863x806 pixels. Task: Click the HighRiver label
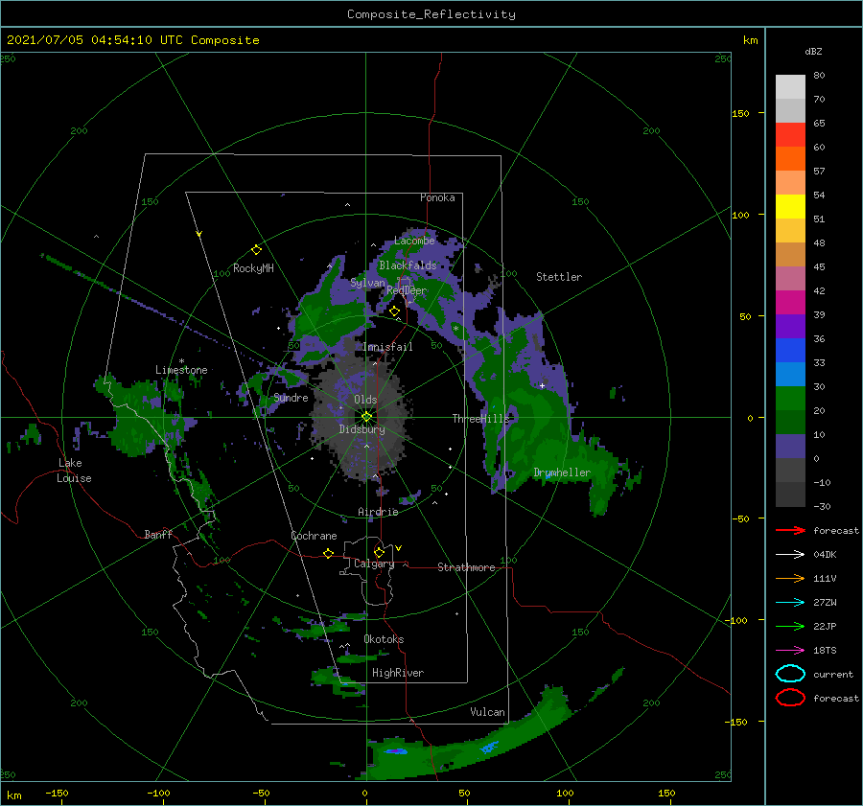coord(398,673)
